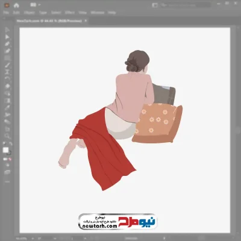Select the Selection tool
The image size is (241, 241).
7,30
